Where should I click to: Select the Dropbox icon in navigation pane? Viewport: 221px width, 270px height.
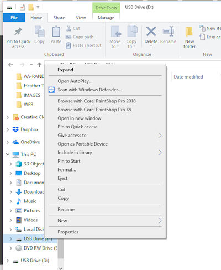tap(15, 129)
